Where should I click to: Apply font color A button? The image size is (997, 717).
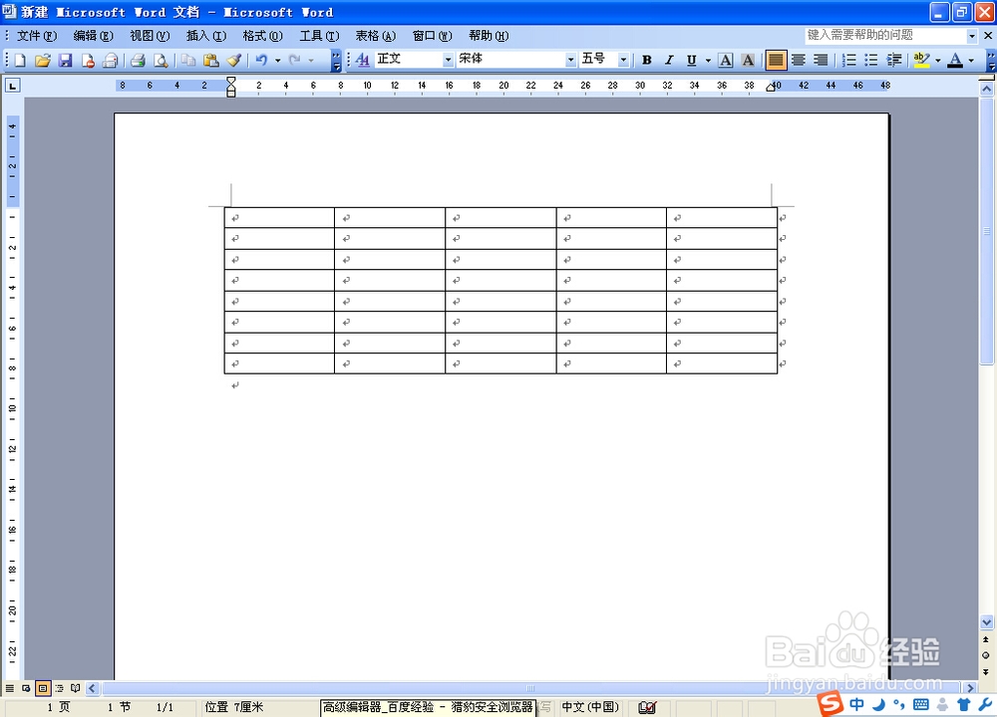coord(955,61)
